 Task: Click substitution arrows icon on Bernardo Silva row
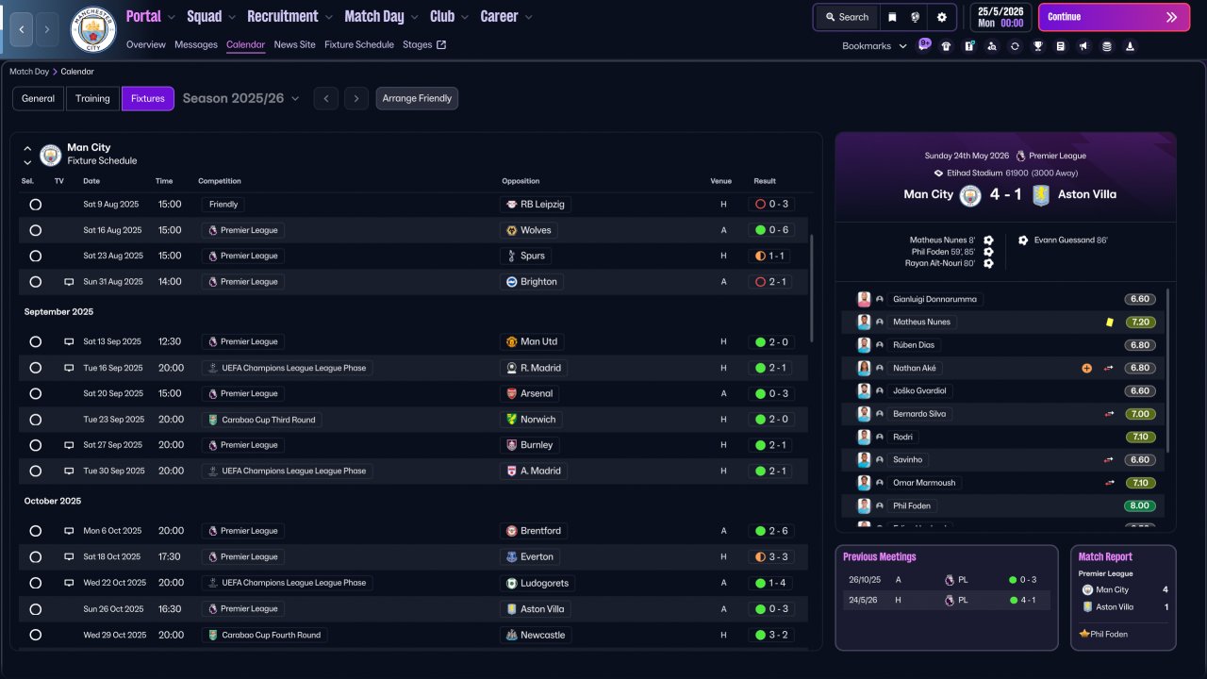pos(1109,414)
